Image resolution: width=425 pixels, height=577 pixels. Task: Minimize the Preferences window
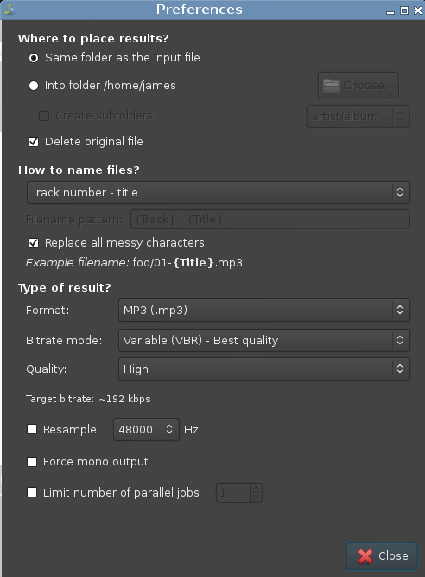[x=390, y=10]
